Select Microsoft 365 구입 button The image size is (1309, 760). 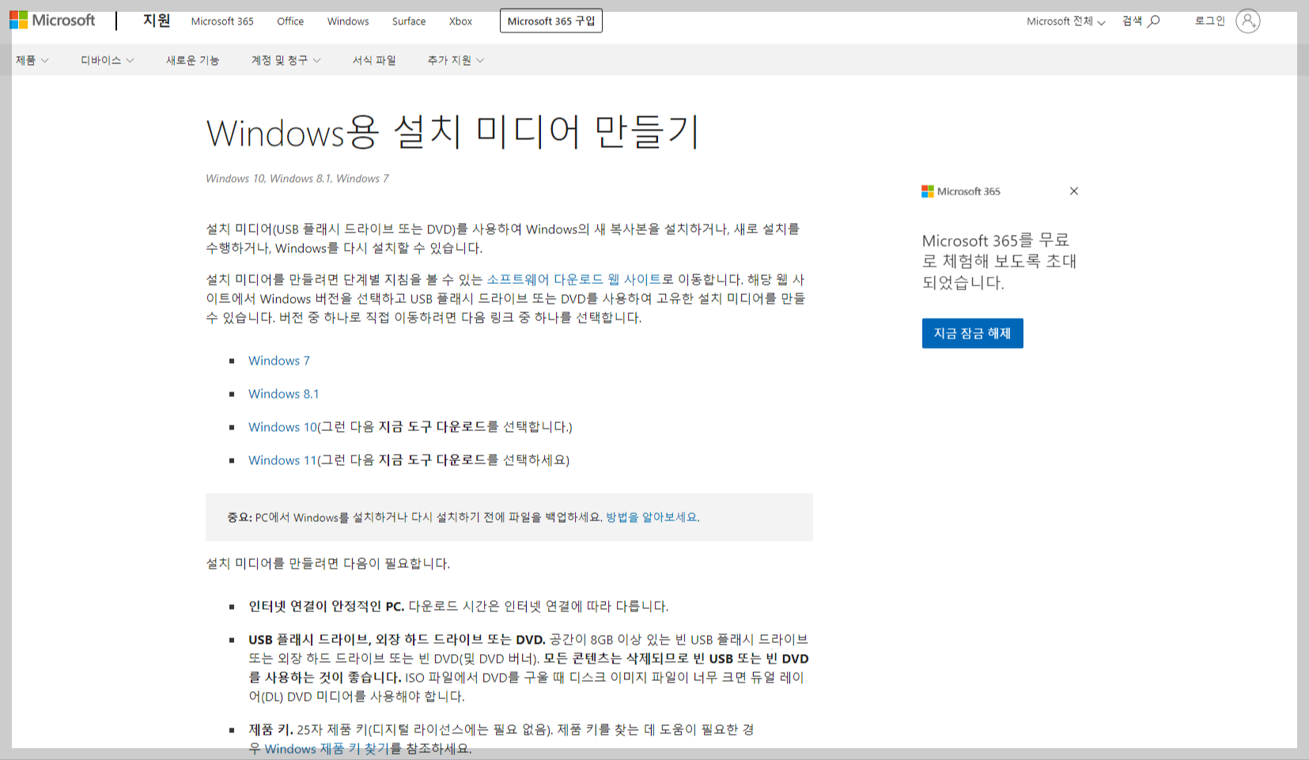point(551,21)
